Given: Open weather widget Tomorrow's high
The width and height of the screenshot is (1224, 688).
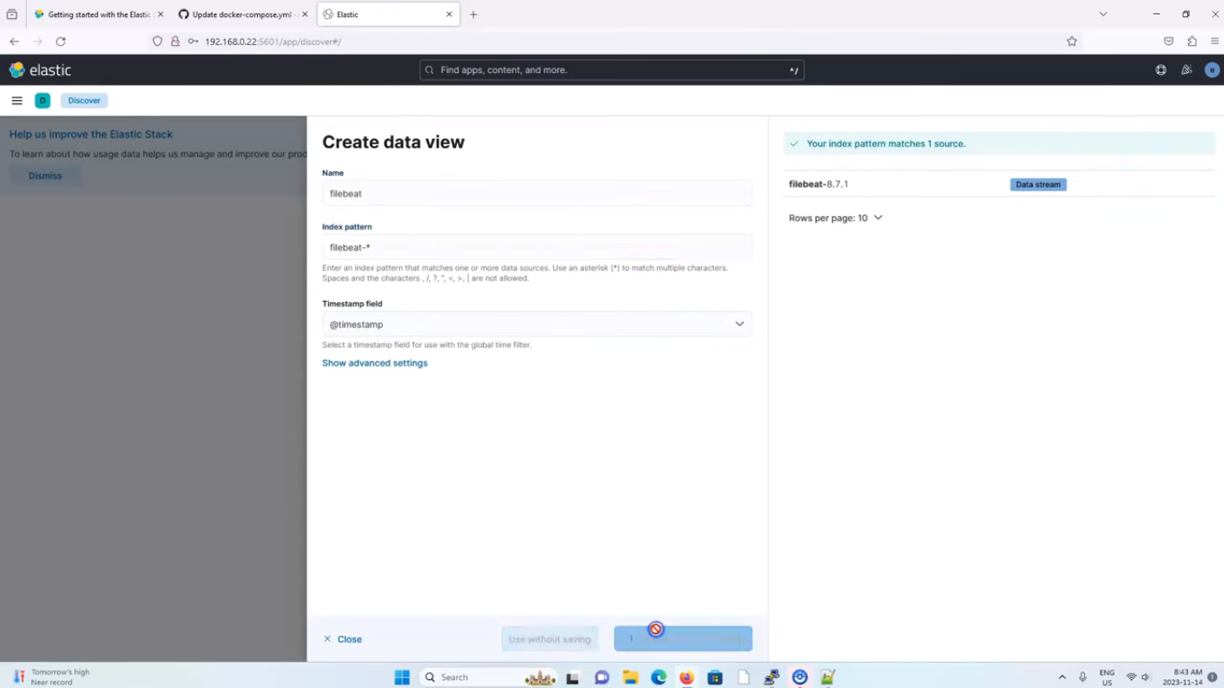Looking at the screenshot, I should click(51, 677).
